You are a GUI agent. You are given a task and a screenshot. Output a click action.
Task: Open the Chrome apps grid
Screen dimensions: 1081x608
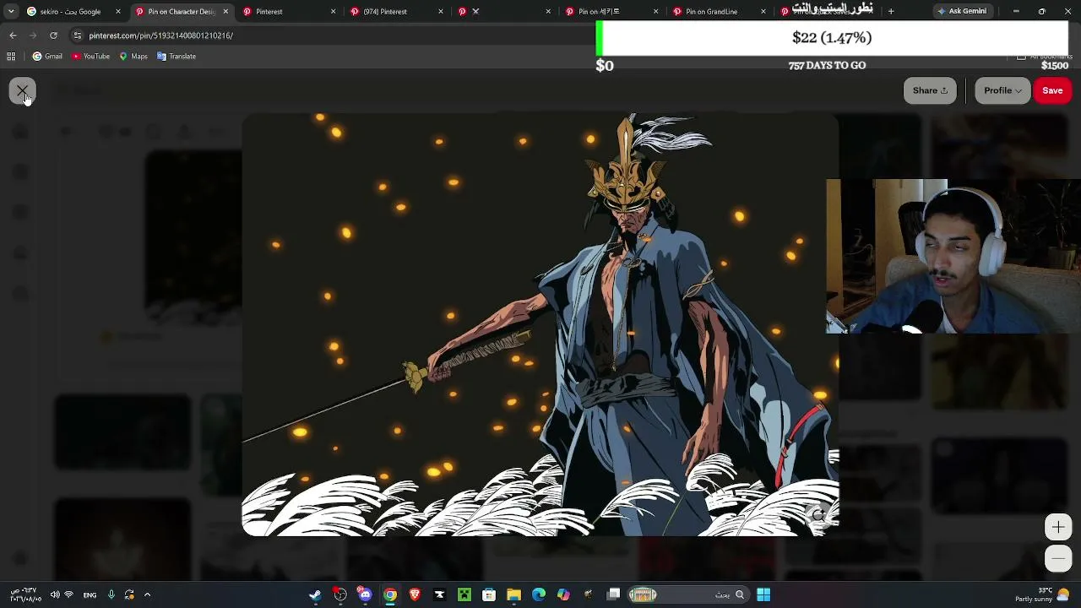click(x=11, y=57)
